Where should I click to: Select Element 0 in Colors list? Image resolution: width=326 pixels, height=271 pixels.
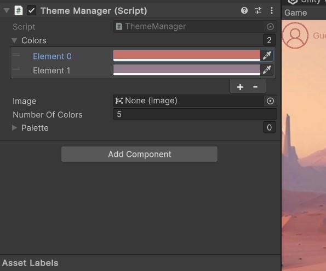pyautogui.click(x=52, y=56)
